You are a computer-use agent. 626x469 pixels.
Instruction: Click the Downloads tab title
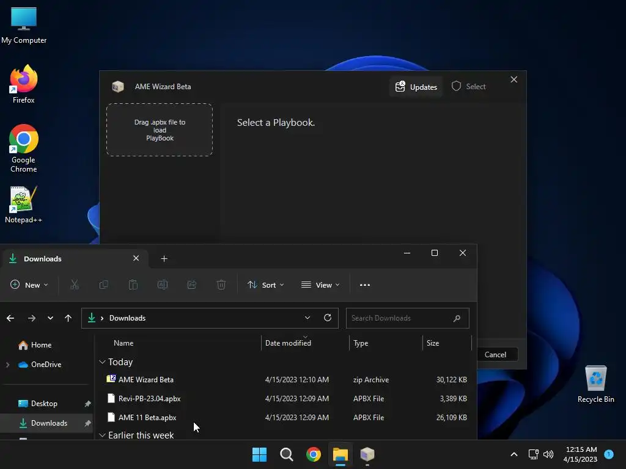tap(43, 259)
